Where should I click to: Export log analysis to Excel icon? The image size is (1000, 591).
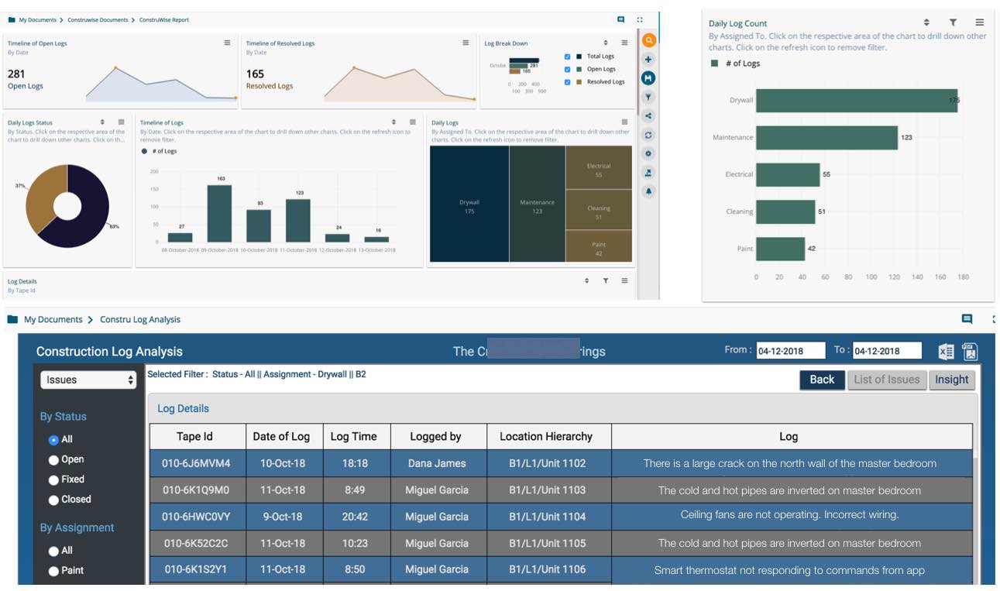coord(946,352)
